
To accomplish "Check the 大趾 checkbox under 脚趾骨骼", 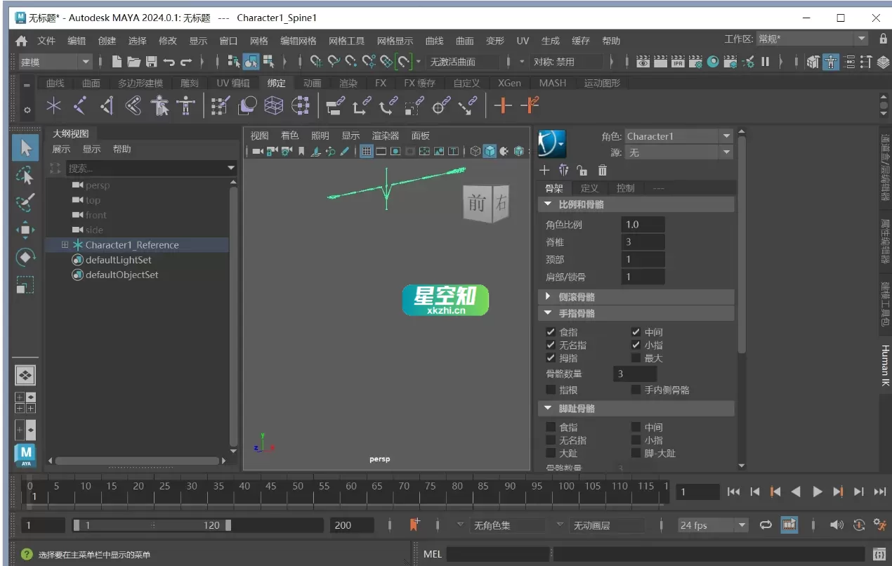I will [x=551, y=453].
